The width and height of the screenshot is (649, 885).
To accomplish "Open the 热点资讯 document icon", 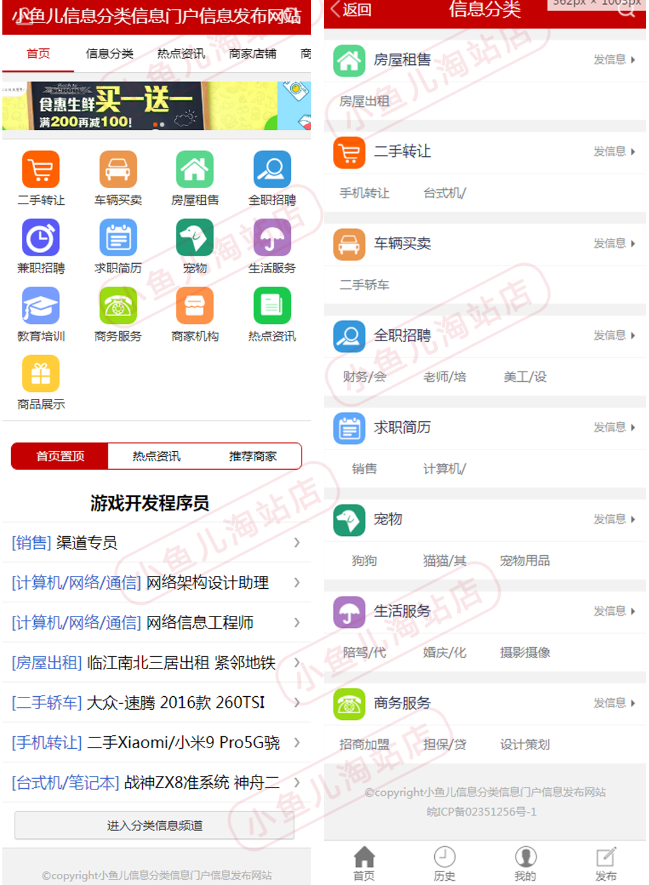I will click(x=272, y=306).
